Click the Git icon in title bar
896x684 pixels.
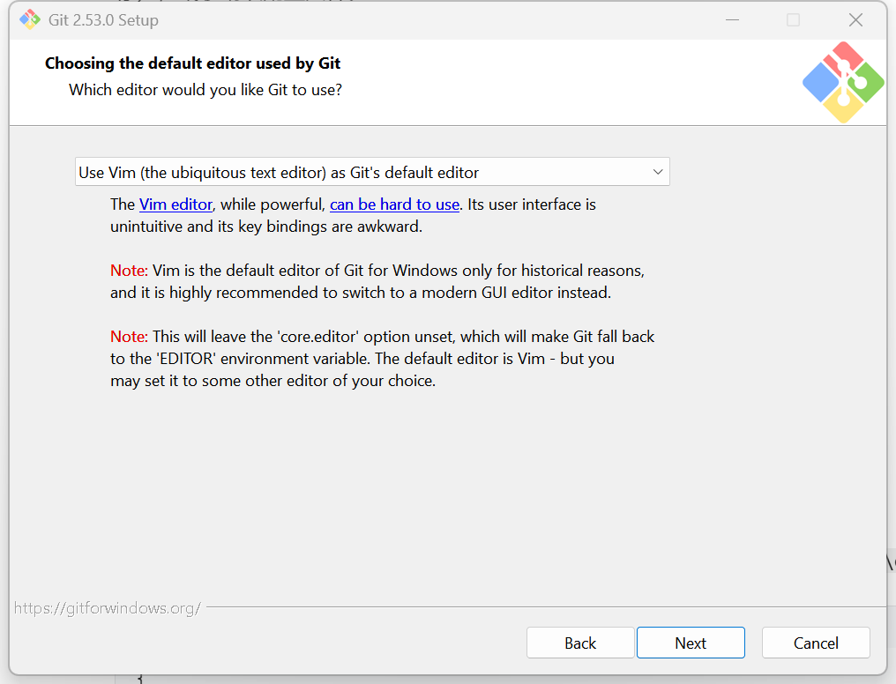pos(30,20)
